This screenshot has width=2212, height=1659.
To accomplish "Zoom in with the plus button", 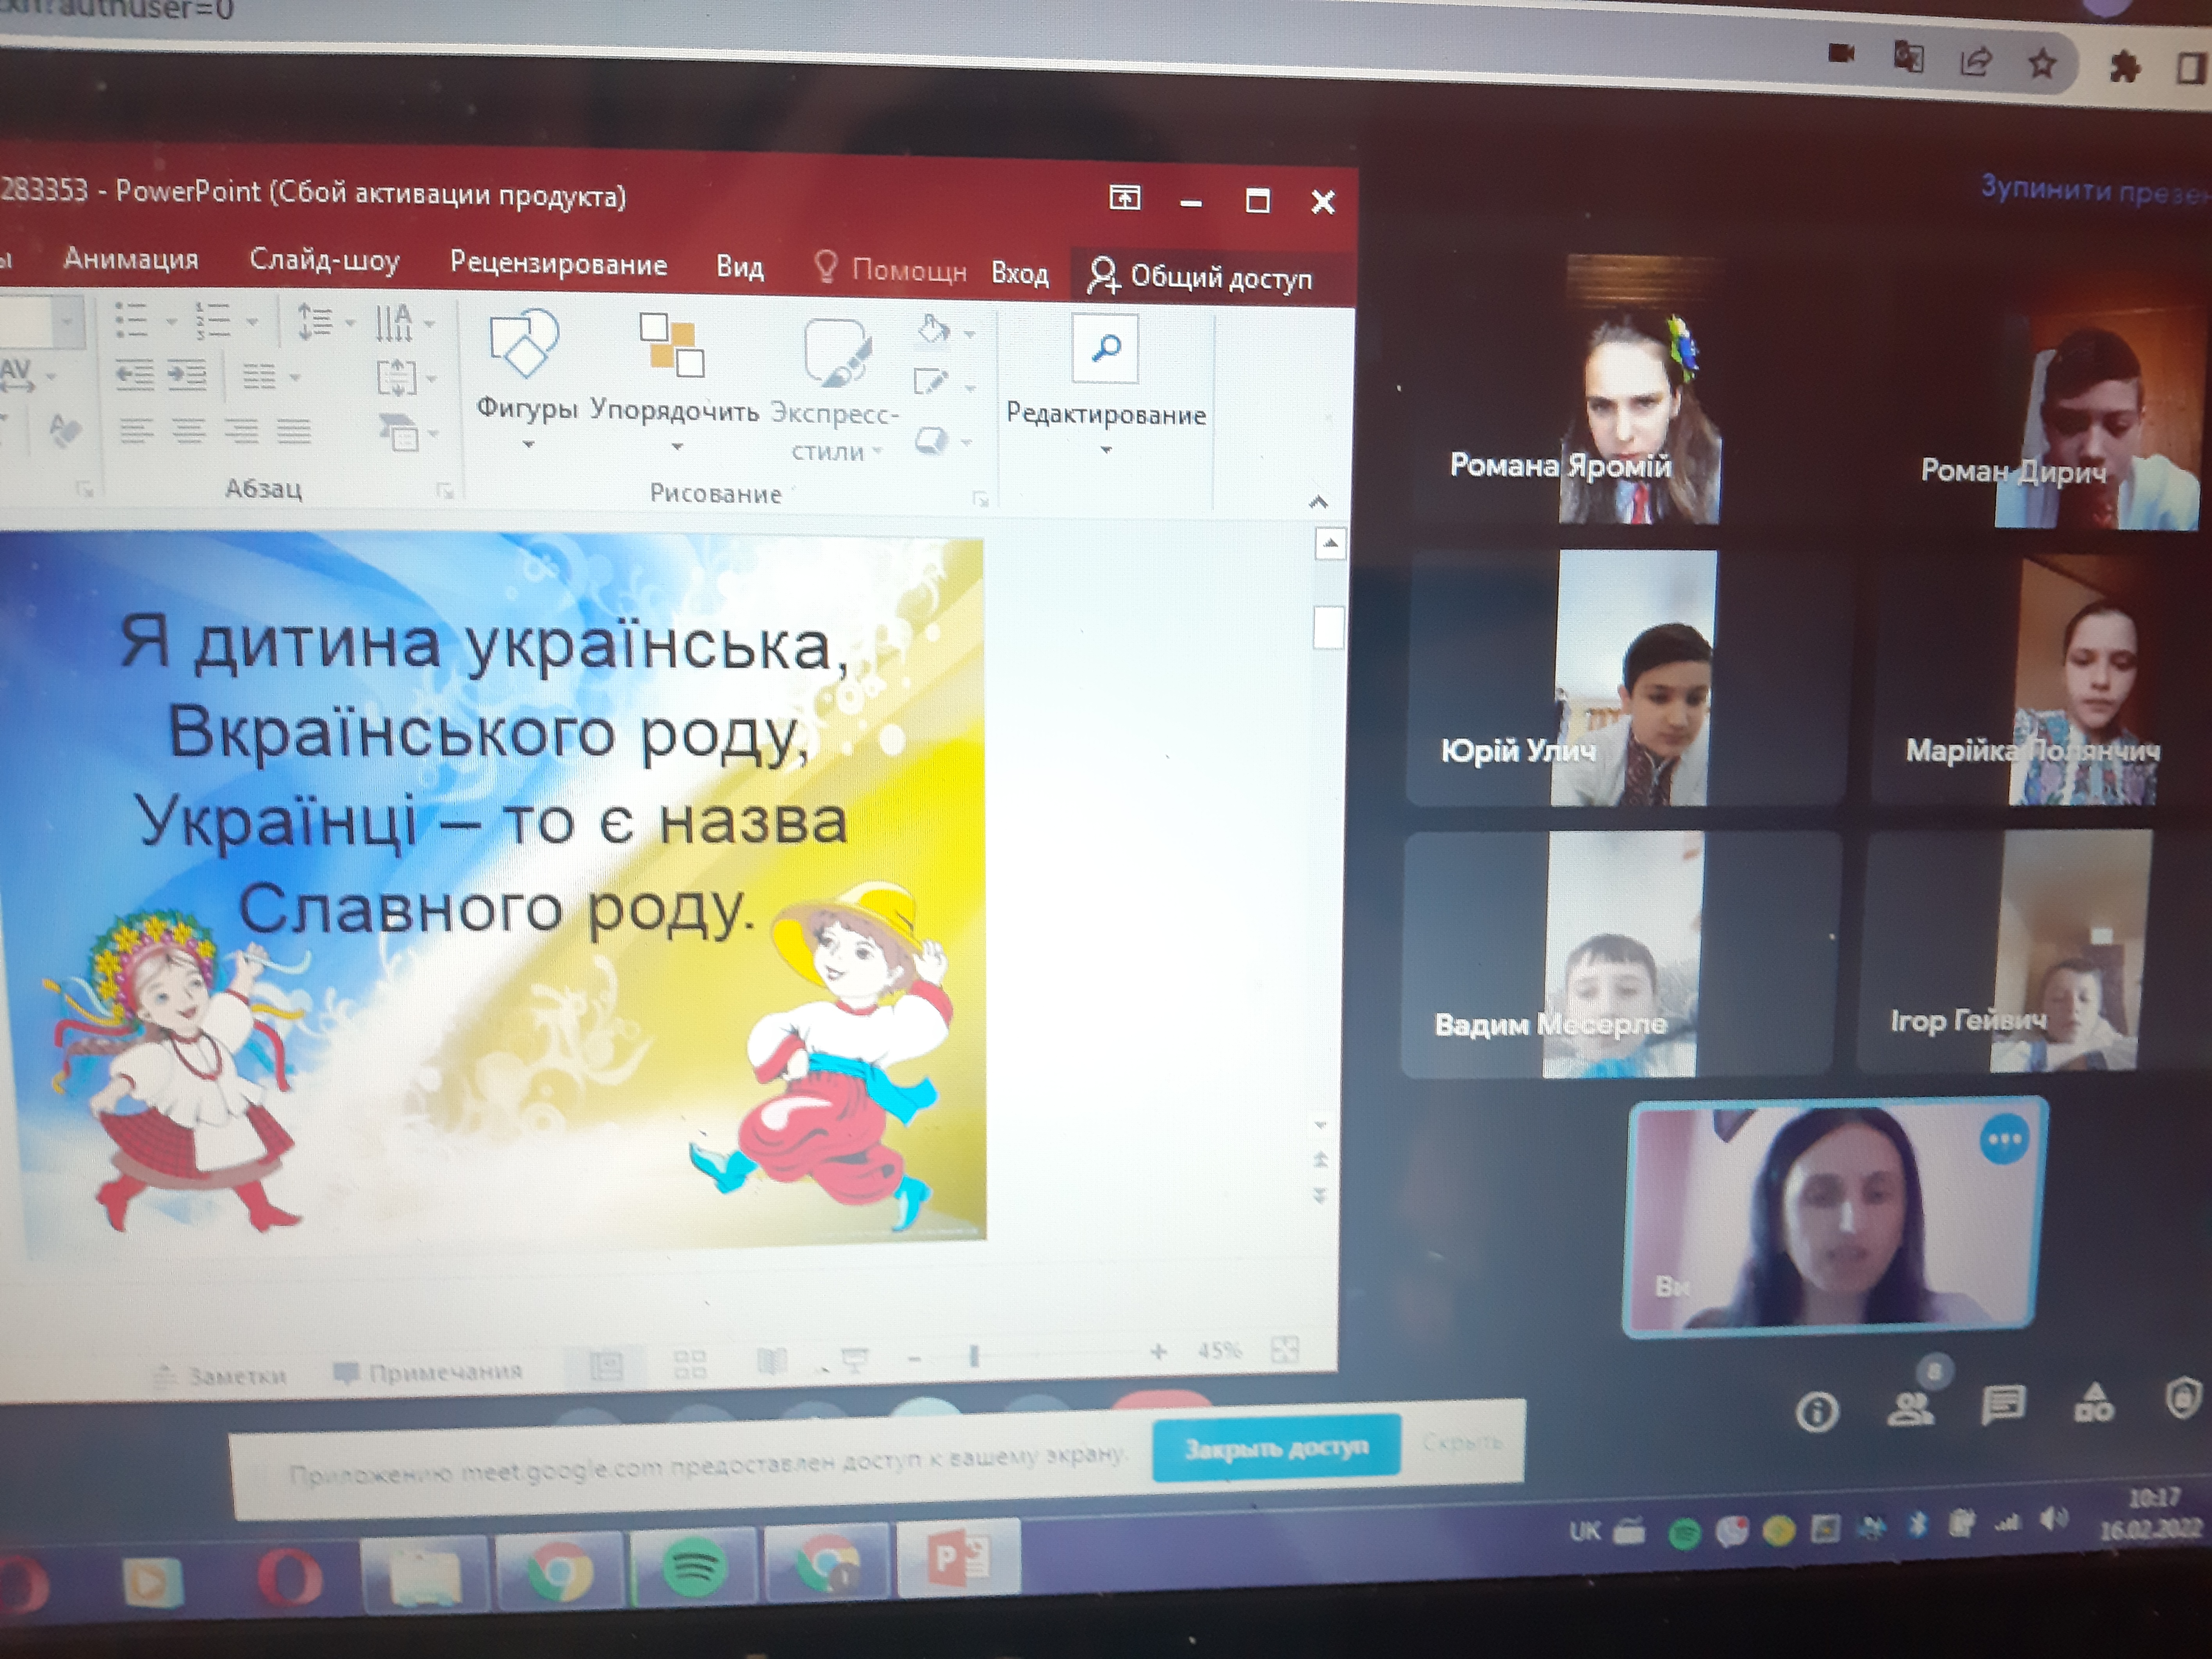I will point(1158,1352).
